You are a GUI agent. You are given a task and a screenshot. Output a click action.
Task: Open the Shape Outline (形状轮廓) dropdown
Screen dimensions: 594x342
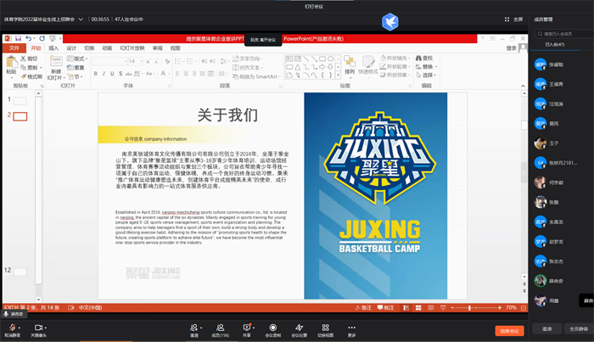[x=395, y=66]
